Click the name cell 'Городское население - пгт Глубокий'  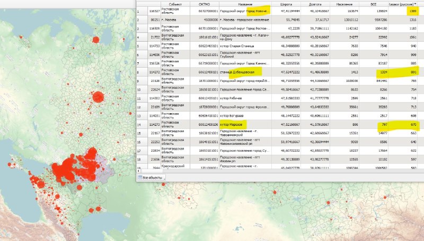(245, 55)
